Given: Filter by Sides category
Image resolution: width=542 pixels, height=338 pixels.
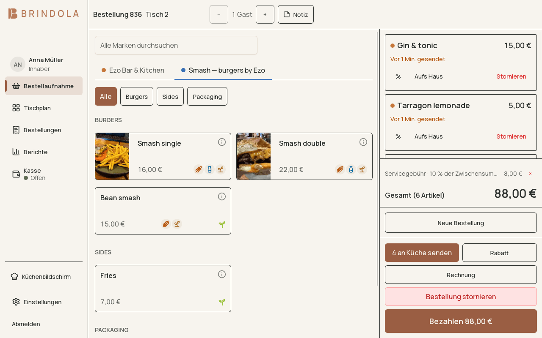Looking at the screenshot, I should tap(170, 96).
